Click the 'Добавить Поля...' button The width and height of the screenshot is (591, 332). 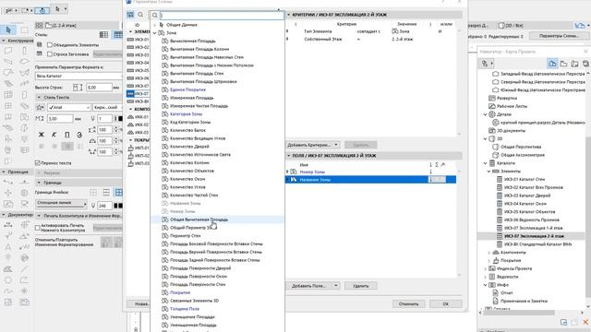309,286
